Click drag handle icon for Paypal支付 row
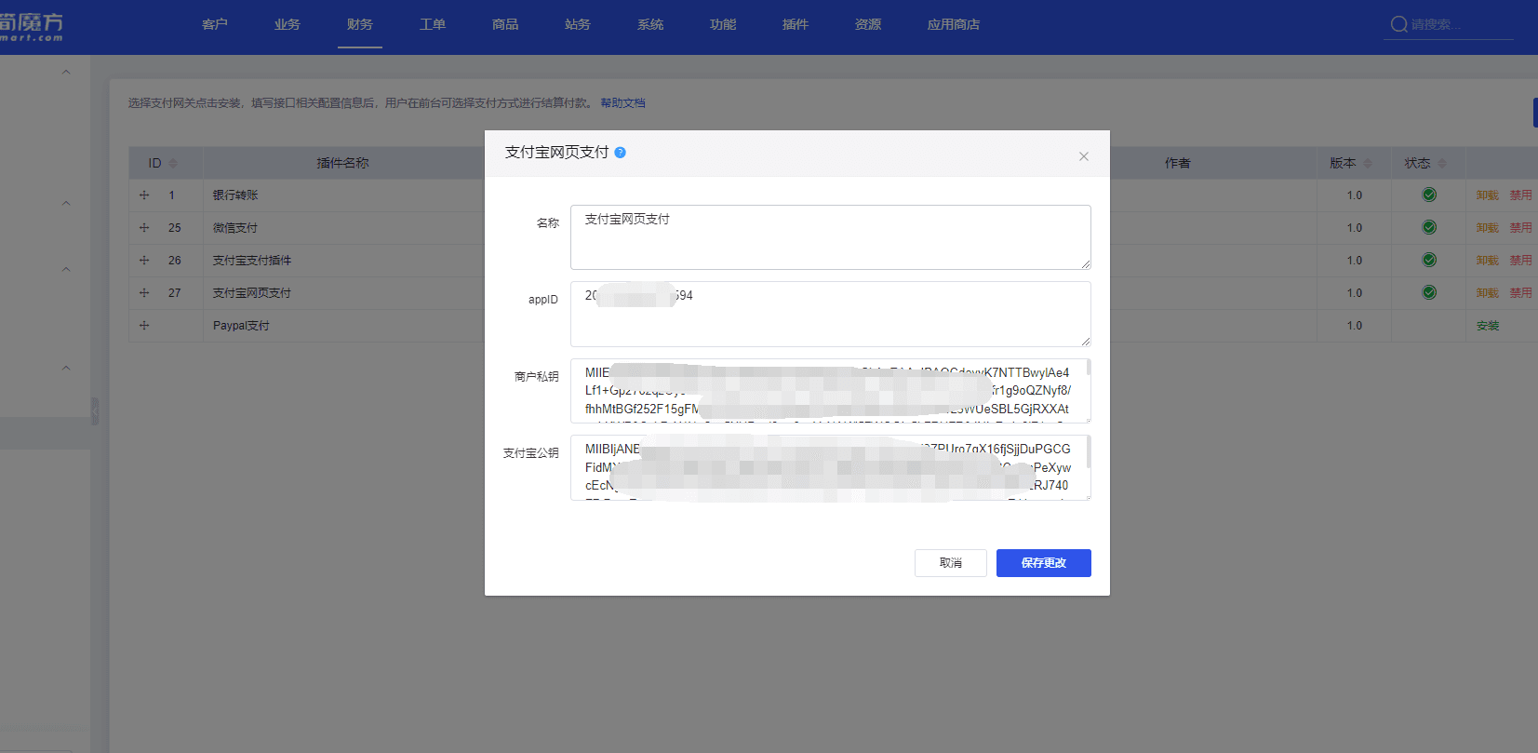Screen dimensions: 1538x753 pos(144,326)
